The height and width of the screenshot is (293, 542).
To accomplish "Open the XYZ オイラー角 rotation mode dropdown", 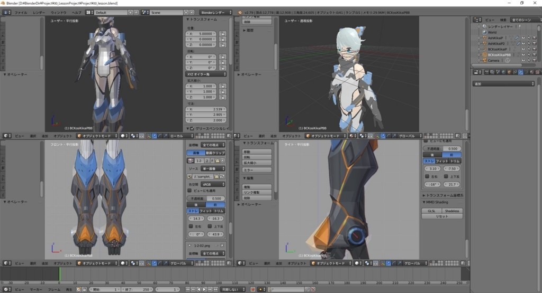I will pyautogui.click(x=206, y=74).
